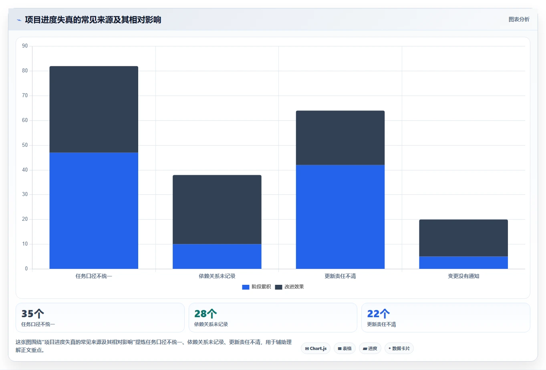The width and height of the screenshot is (546, 370).
Task: Click the lightning icon beside the chart title
Action: pos(19,20)
